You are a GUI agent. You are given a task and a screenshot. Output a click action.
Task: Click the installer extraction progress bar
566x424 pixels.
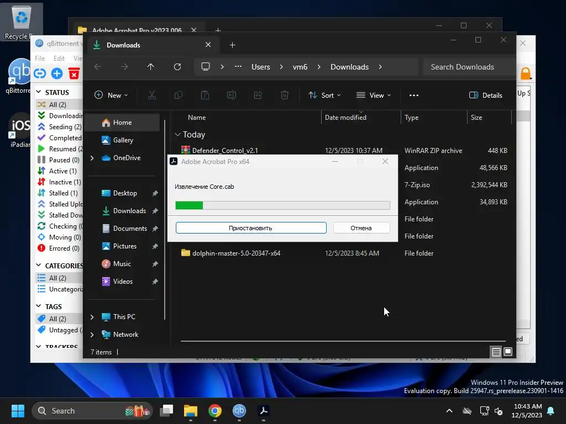[282, 205]
